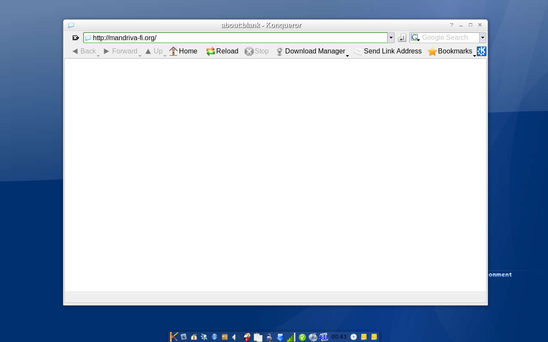This screenshot has width=548, height=342.
Task: Expand the Download Manager dropdown arrow
Action: (x=347, y=56)
